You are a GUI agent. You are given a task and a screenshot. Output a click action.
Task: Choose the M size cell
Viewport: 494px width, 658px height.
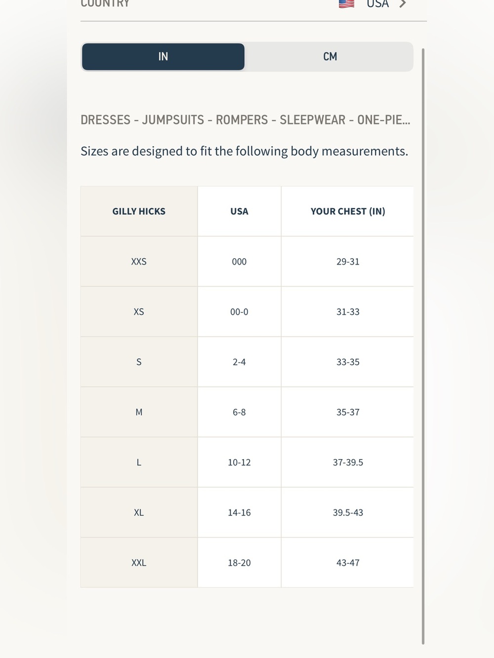pos(139,412)
